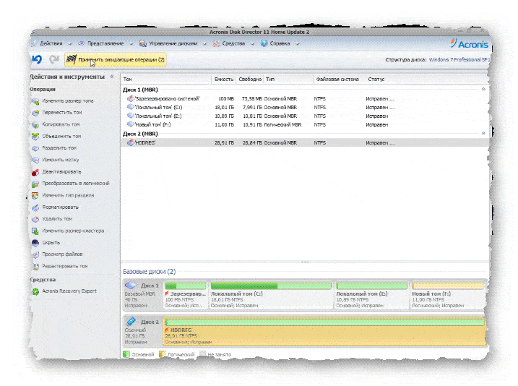518x386 pixels.
Task: Click the Локальный том (E:) partition block
Action: 371,295
